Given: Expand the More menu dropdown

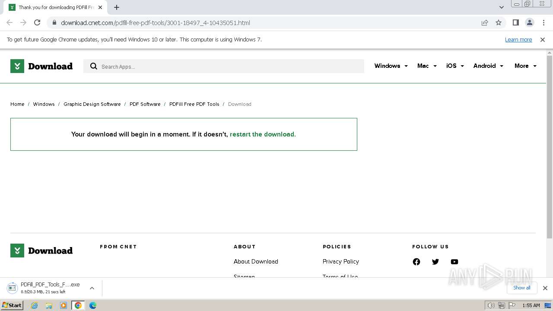Looking at the screenshot, I should click(525, 66).
